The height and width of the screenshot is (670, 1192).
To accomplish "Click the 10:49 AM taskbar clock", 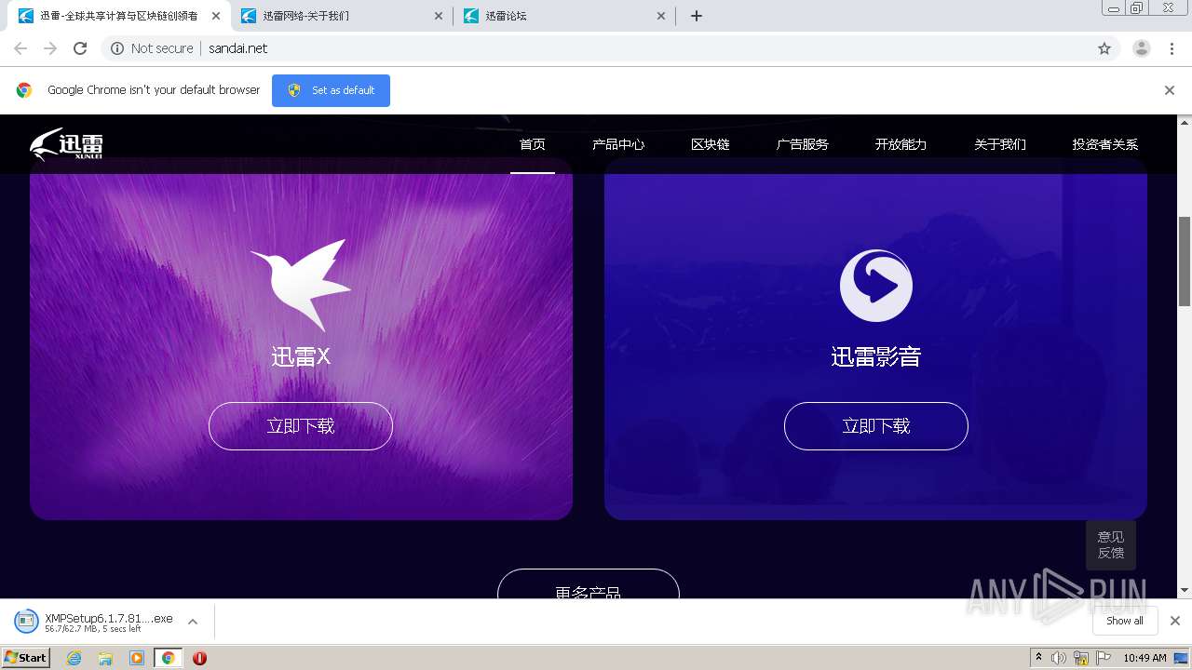I will click(x=1145, y=658).
